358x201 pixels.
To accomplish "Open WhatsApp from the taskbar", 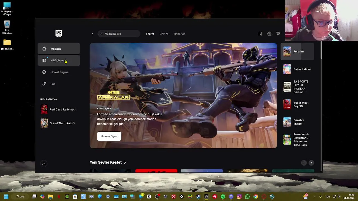I will click(247, 197).
